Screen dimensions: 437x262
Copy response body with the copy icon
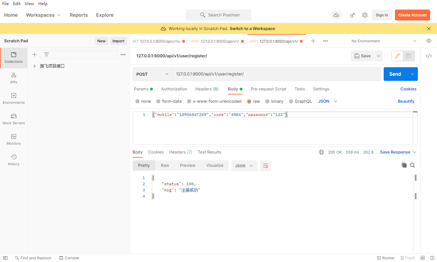[x=404, y=165]
